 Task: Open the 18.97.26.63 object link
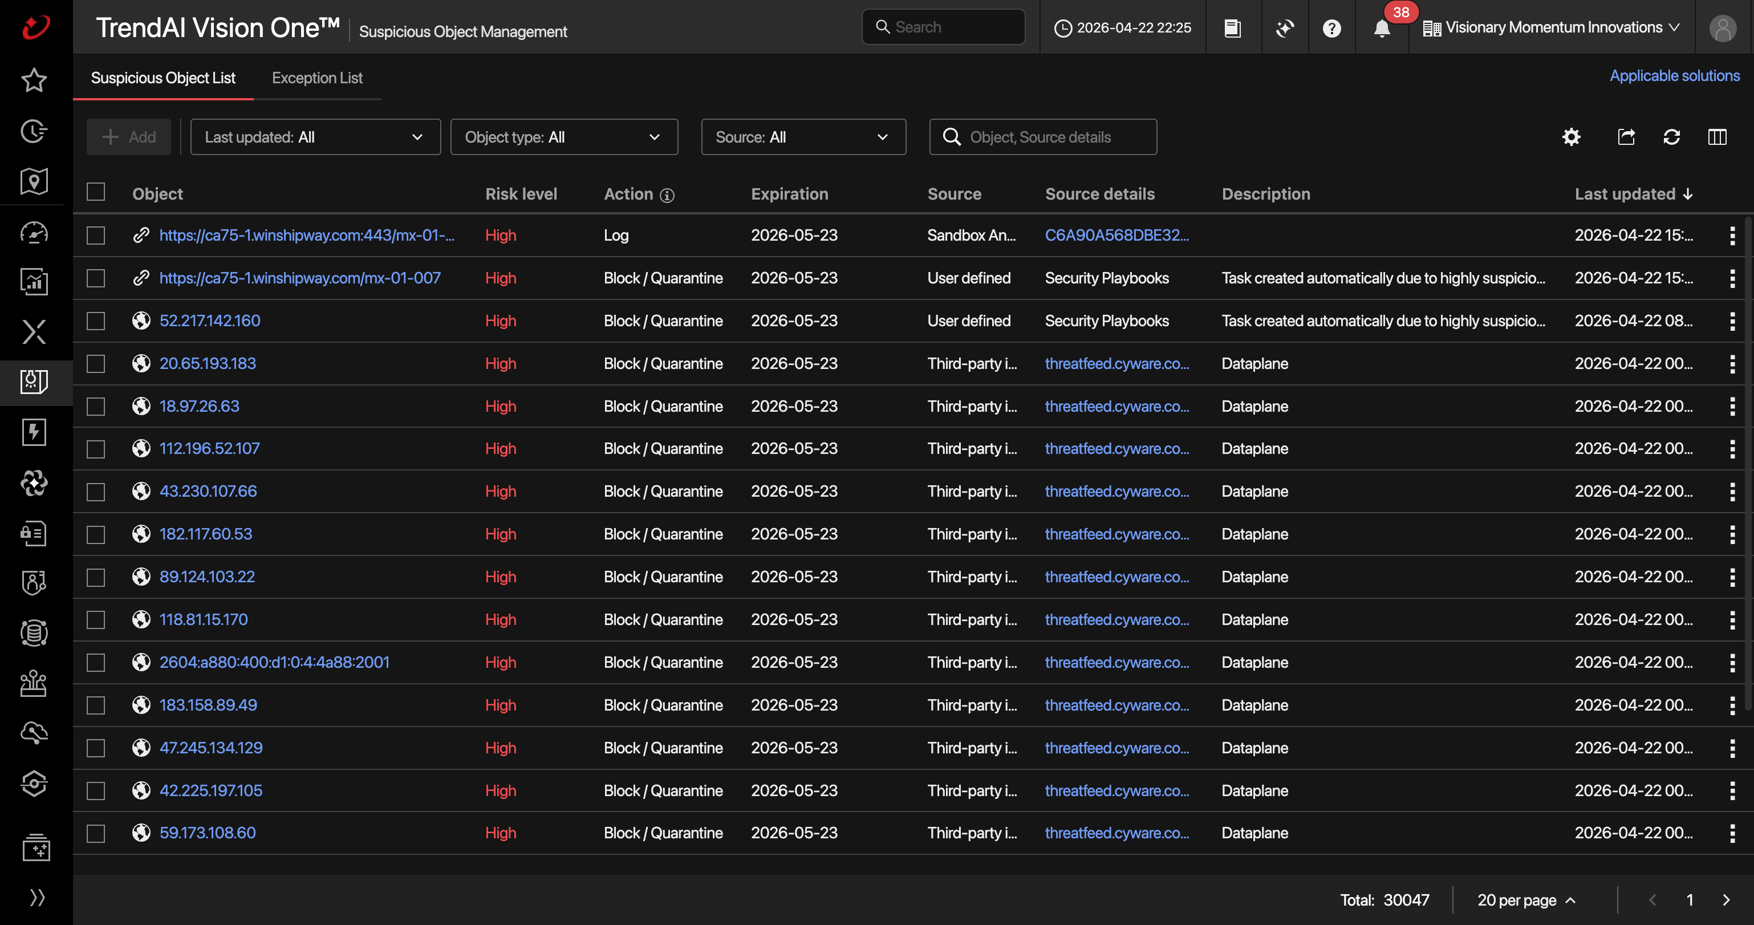coord(199,406)
